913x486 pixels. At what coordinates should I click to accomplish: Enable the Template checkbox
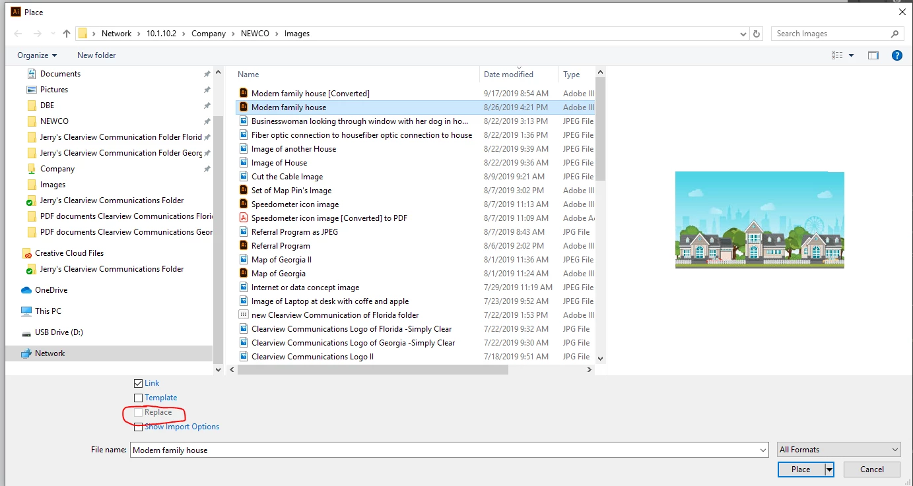(x=138, y=398)
